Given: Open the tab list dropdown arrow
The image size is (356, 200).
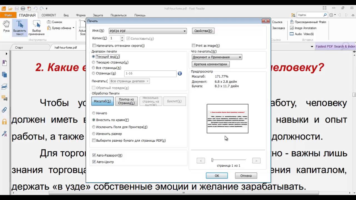Looking at the screenshot, I should tap(312, 47).
